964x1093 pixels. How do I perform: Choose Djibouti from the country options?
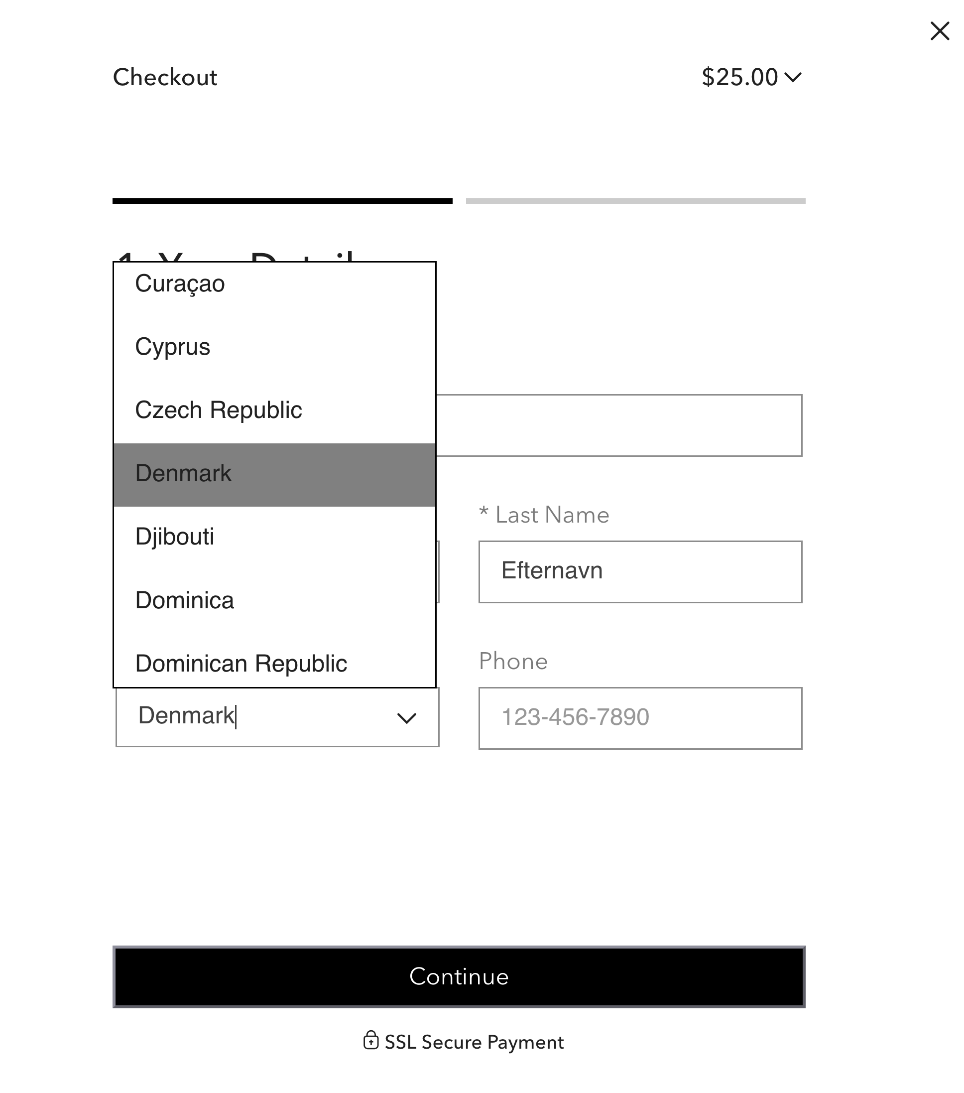pyautogui.click(x=175, y=537)
